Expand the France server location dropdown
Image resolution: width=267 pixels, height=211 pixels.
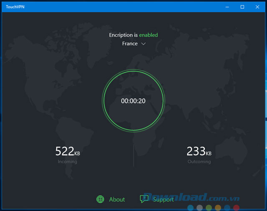(x=133, y=44)
